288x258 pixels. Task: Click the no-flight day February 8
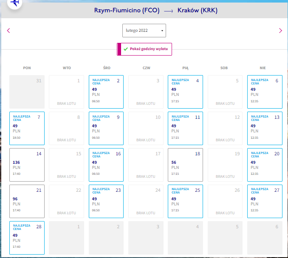(x=67, y=128)
